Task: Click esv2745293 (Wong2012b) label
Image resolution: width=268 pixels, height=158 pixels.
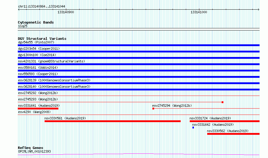Action: click(38, 99)
